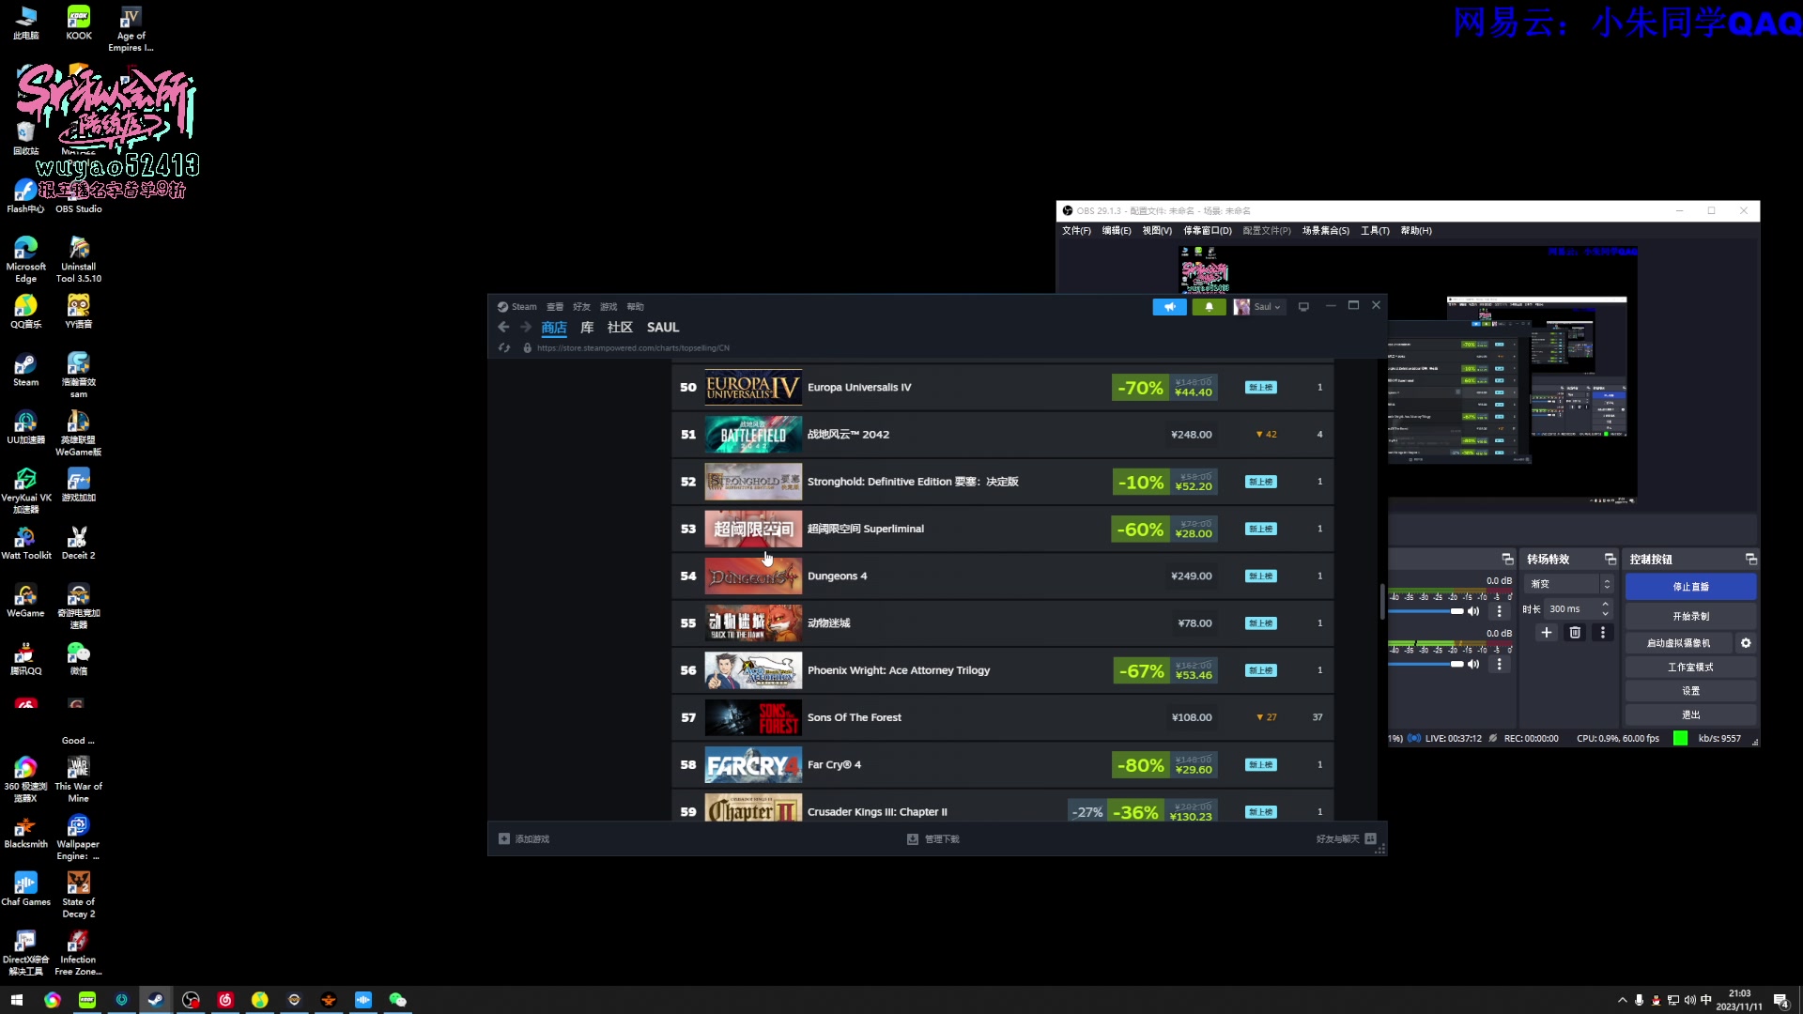Image resolution: width=1803 pixels, height=1014 pixels.
Task: Click the Superliminal -60% price box
Action: click(1164, 529)
